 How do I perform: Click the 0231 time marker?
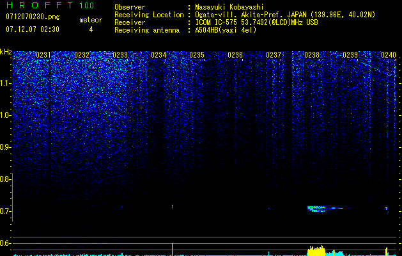pos(43,54)
